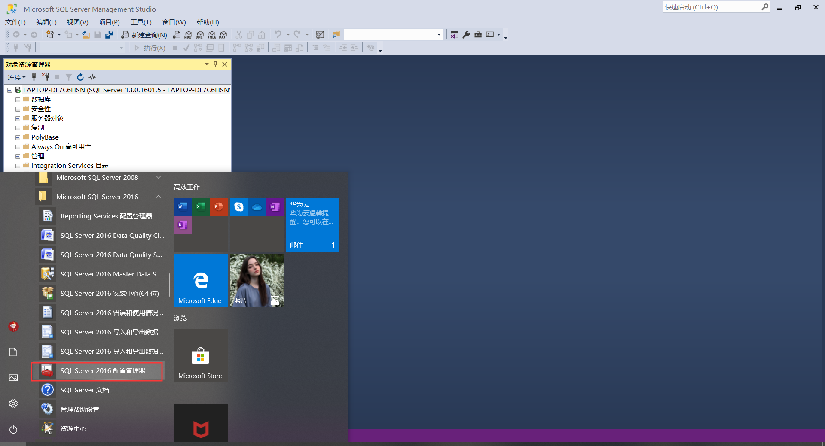Open 管理帮助设置 from Start menu
The height and width of the screenshot is (446, 825).
click(102, 409)
